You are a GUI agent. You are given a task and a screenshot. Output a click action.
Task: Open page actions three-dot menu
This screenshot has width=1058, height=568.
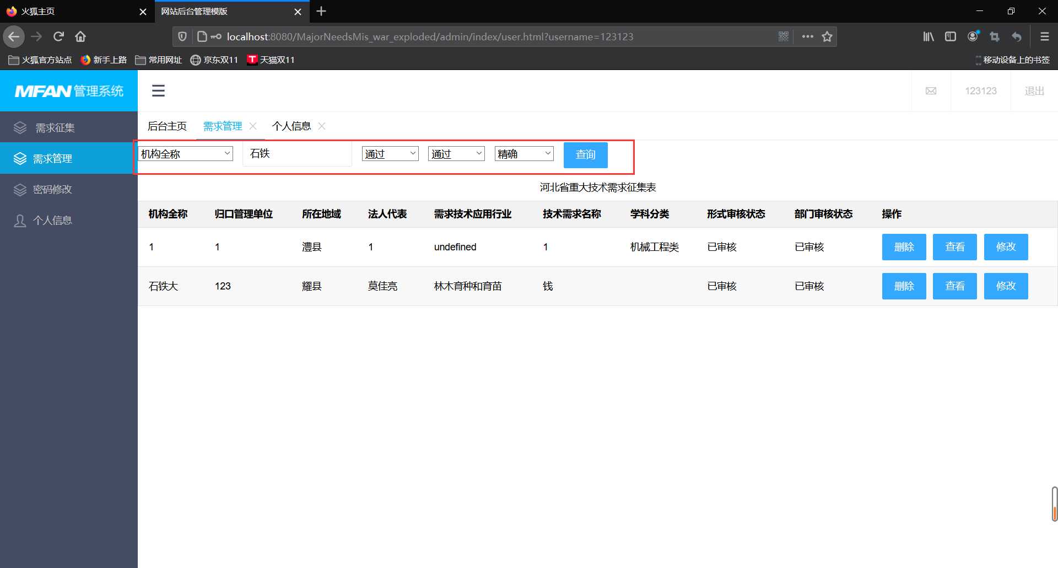tap(807, 36)
